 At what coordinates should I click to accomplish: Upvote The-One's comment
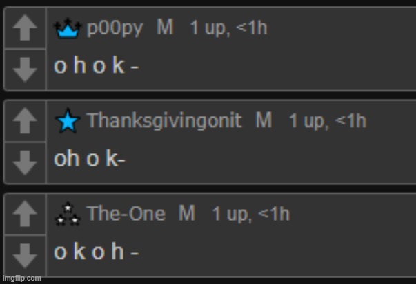[x=25, y=214]
